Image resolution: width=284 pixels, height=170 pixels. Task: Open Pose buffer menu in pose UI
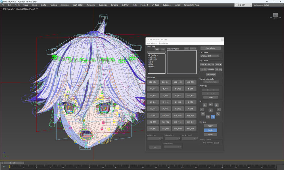pos(164,43)
